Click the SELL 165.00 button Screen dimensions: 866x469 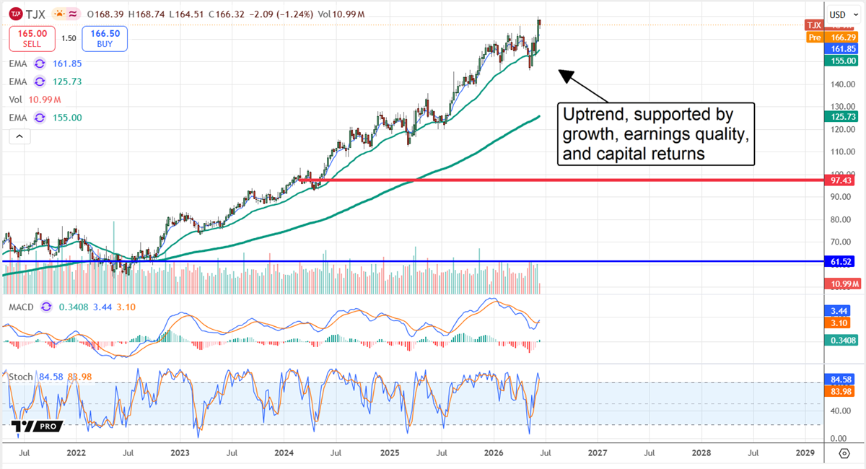click(32, 38)
